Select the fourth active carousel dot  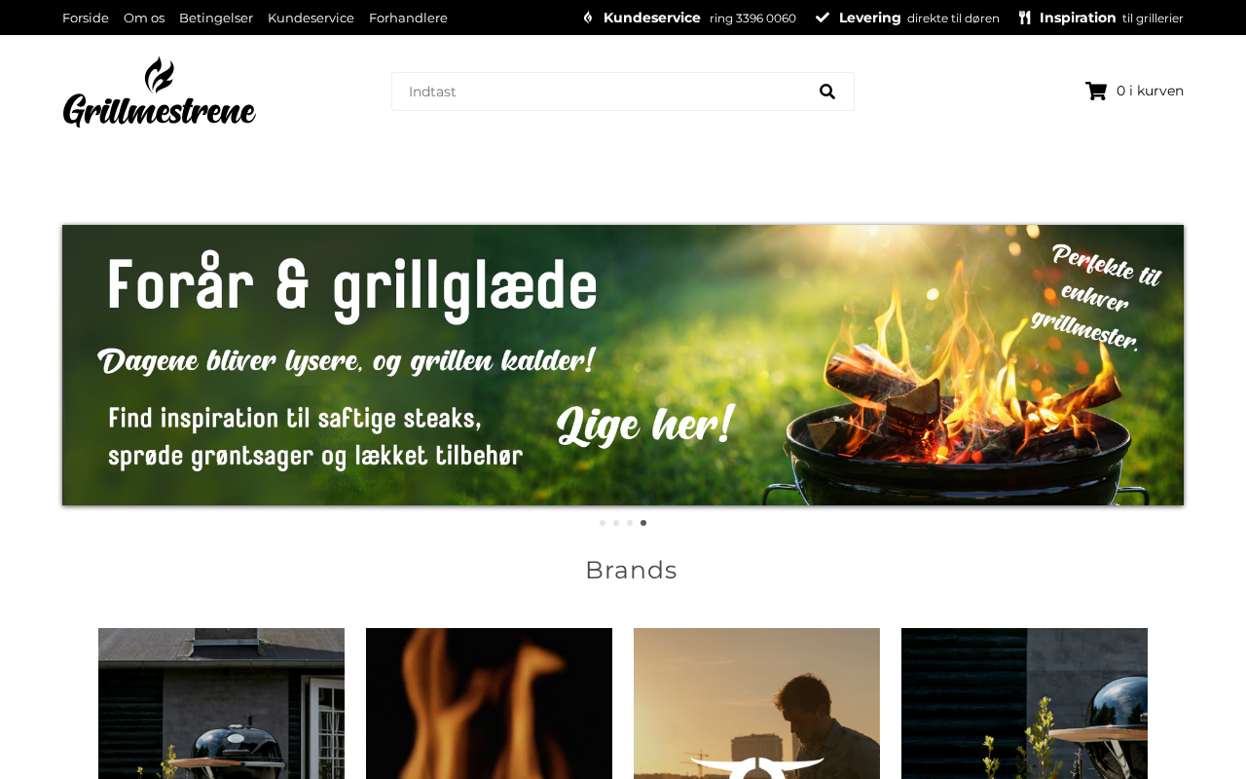click(x=643, y=523)
